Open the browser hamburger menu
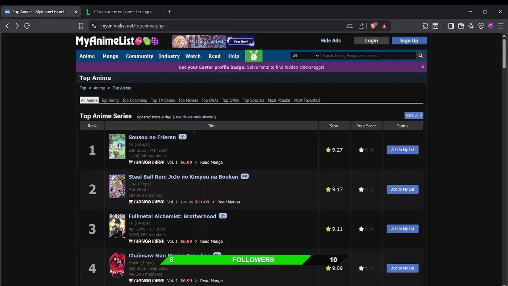This screenshot has width=508, height=286. (501, 26)
